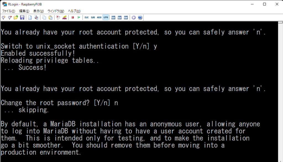Open the ファイル(F) menu
This screenshot has height=162, width=283.
(x=9, y=11)
